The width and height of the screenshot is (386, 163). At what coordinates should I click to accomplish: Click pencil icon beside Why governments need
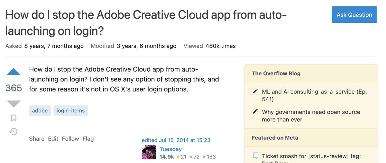255,112
